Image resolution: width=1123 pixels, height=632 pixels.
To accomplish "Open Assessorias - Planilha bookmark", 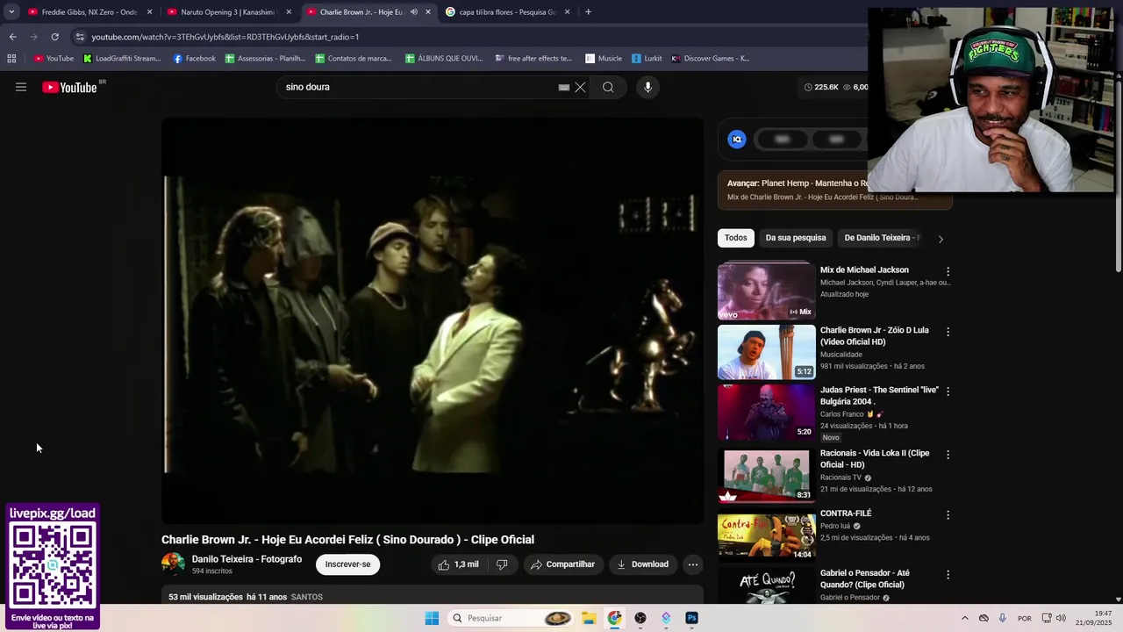I will point(265,59).
